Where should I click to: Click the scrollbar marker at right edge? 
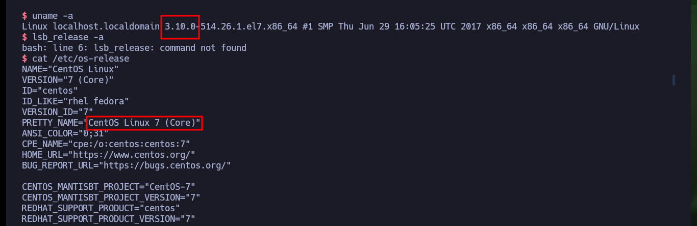point(674,80)
